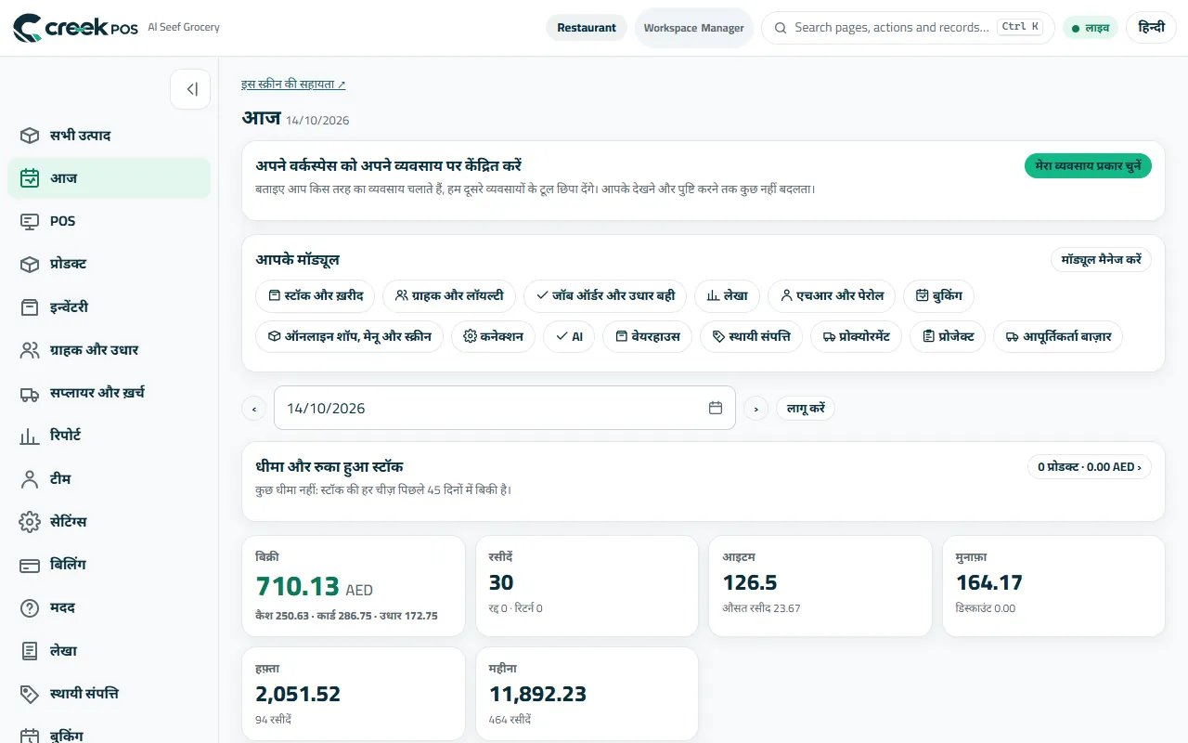Image resolution: width=1188 pixels, height=743 pixels.
Task: Expand the 0 प्रोडक्ट · 0.00 AED details
Action: 1090,466
